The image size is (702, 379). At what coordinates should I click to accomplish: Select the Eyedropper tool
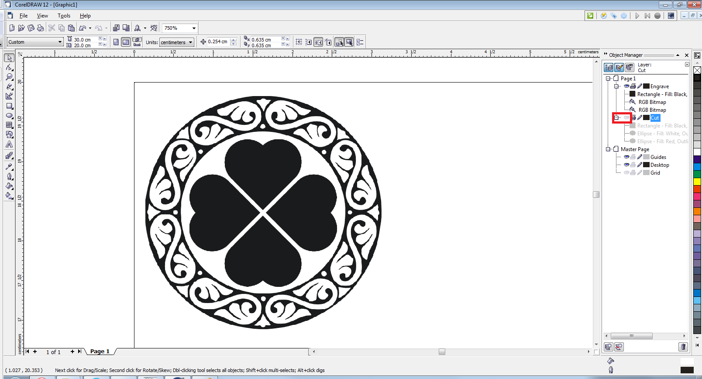pos(9,166)
